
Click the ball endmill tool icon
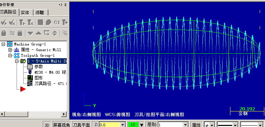click(30, 72)
